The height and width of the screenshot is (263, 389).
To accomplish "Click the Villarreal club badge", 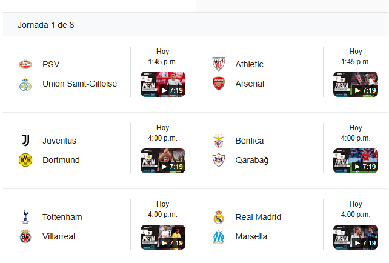I will tap(25, 236).
